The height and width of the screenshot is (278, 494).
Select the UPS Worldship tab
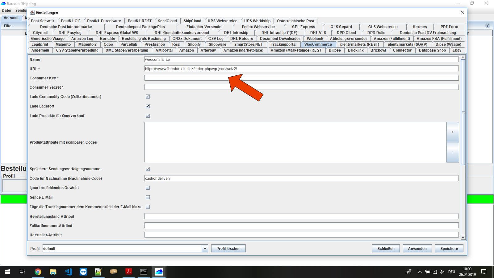click(257, 21)
